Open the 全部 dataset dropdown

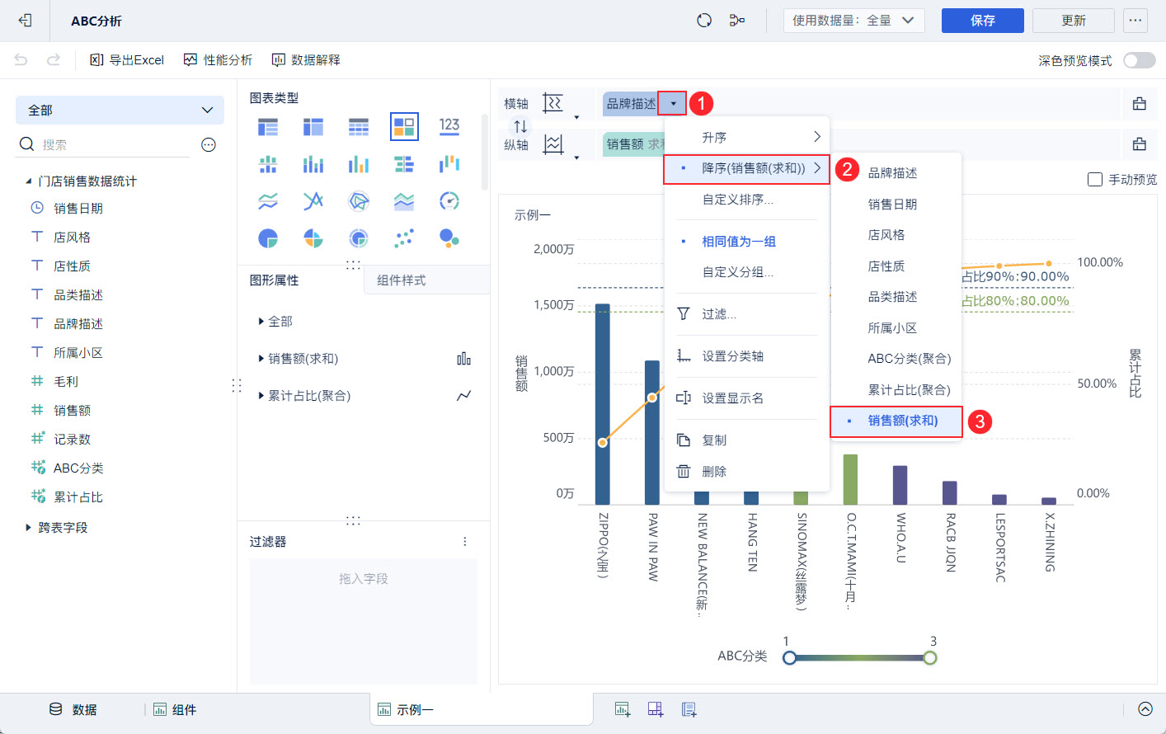point(120,111)
